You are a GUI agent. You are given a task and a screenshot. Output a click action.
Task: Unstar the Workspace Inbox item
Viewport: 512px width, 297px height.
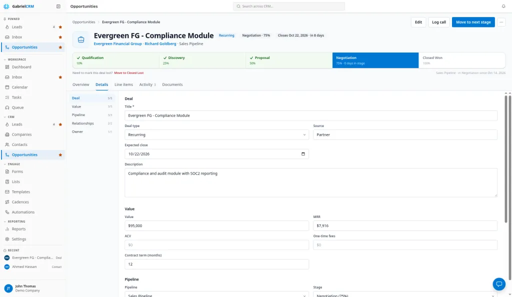pos(60,77)
